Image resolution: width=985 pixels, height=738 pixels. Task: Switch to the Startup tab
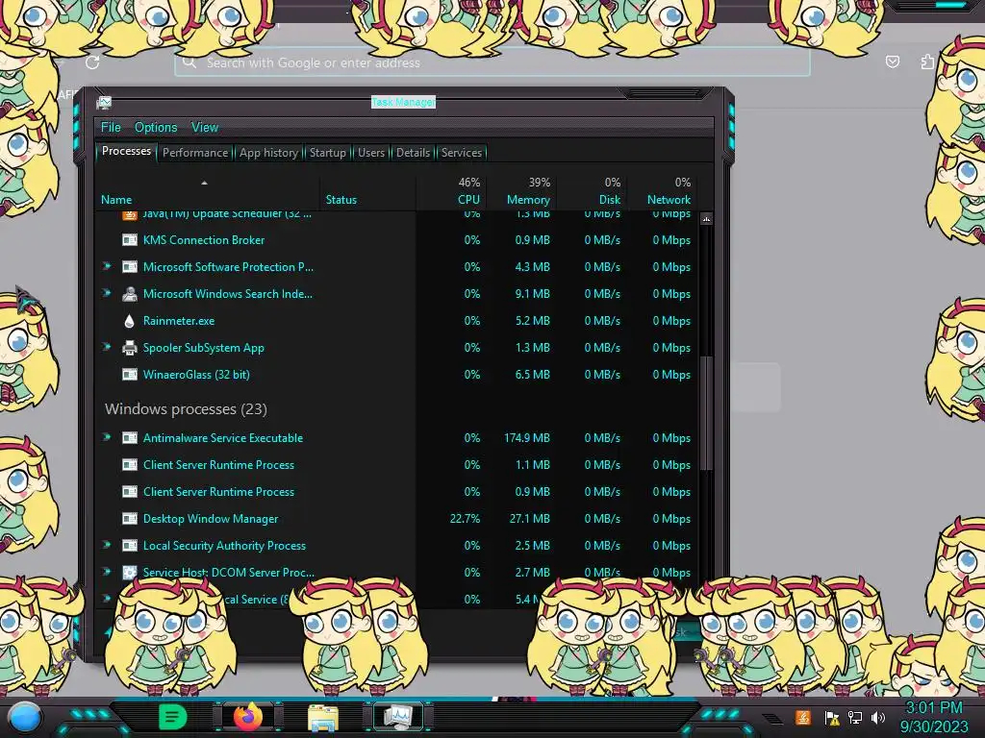(327, 153)
